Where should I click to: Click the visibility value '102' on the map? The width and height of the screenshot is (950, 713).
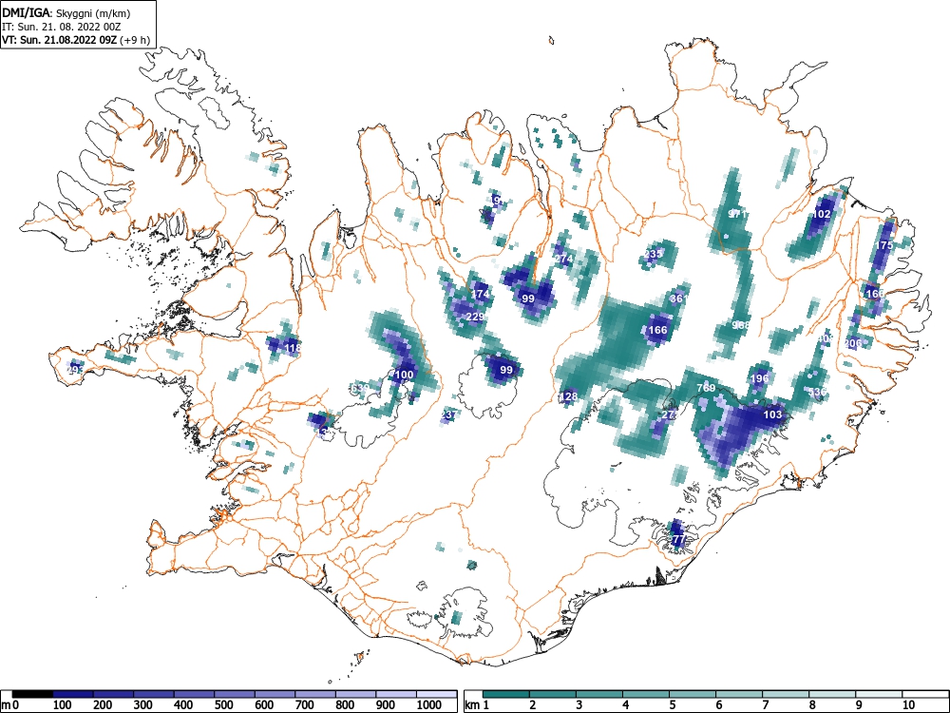[822, 214]
